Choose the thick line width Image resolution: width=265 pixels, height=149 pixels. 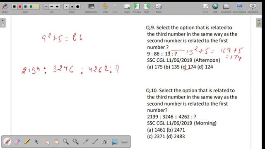(x=57, y=7)
